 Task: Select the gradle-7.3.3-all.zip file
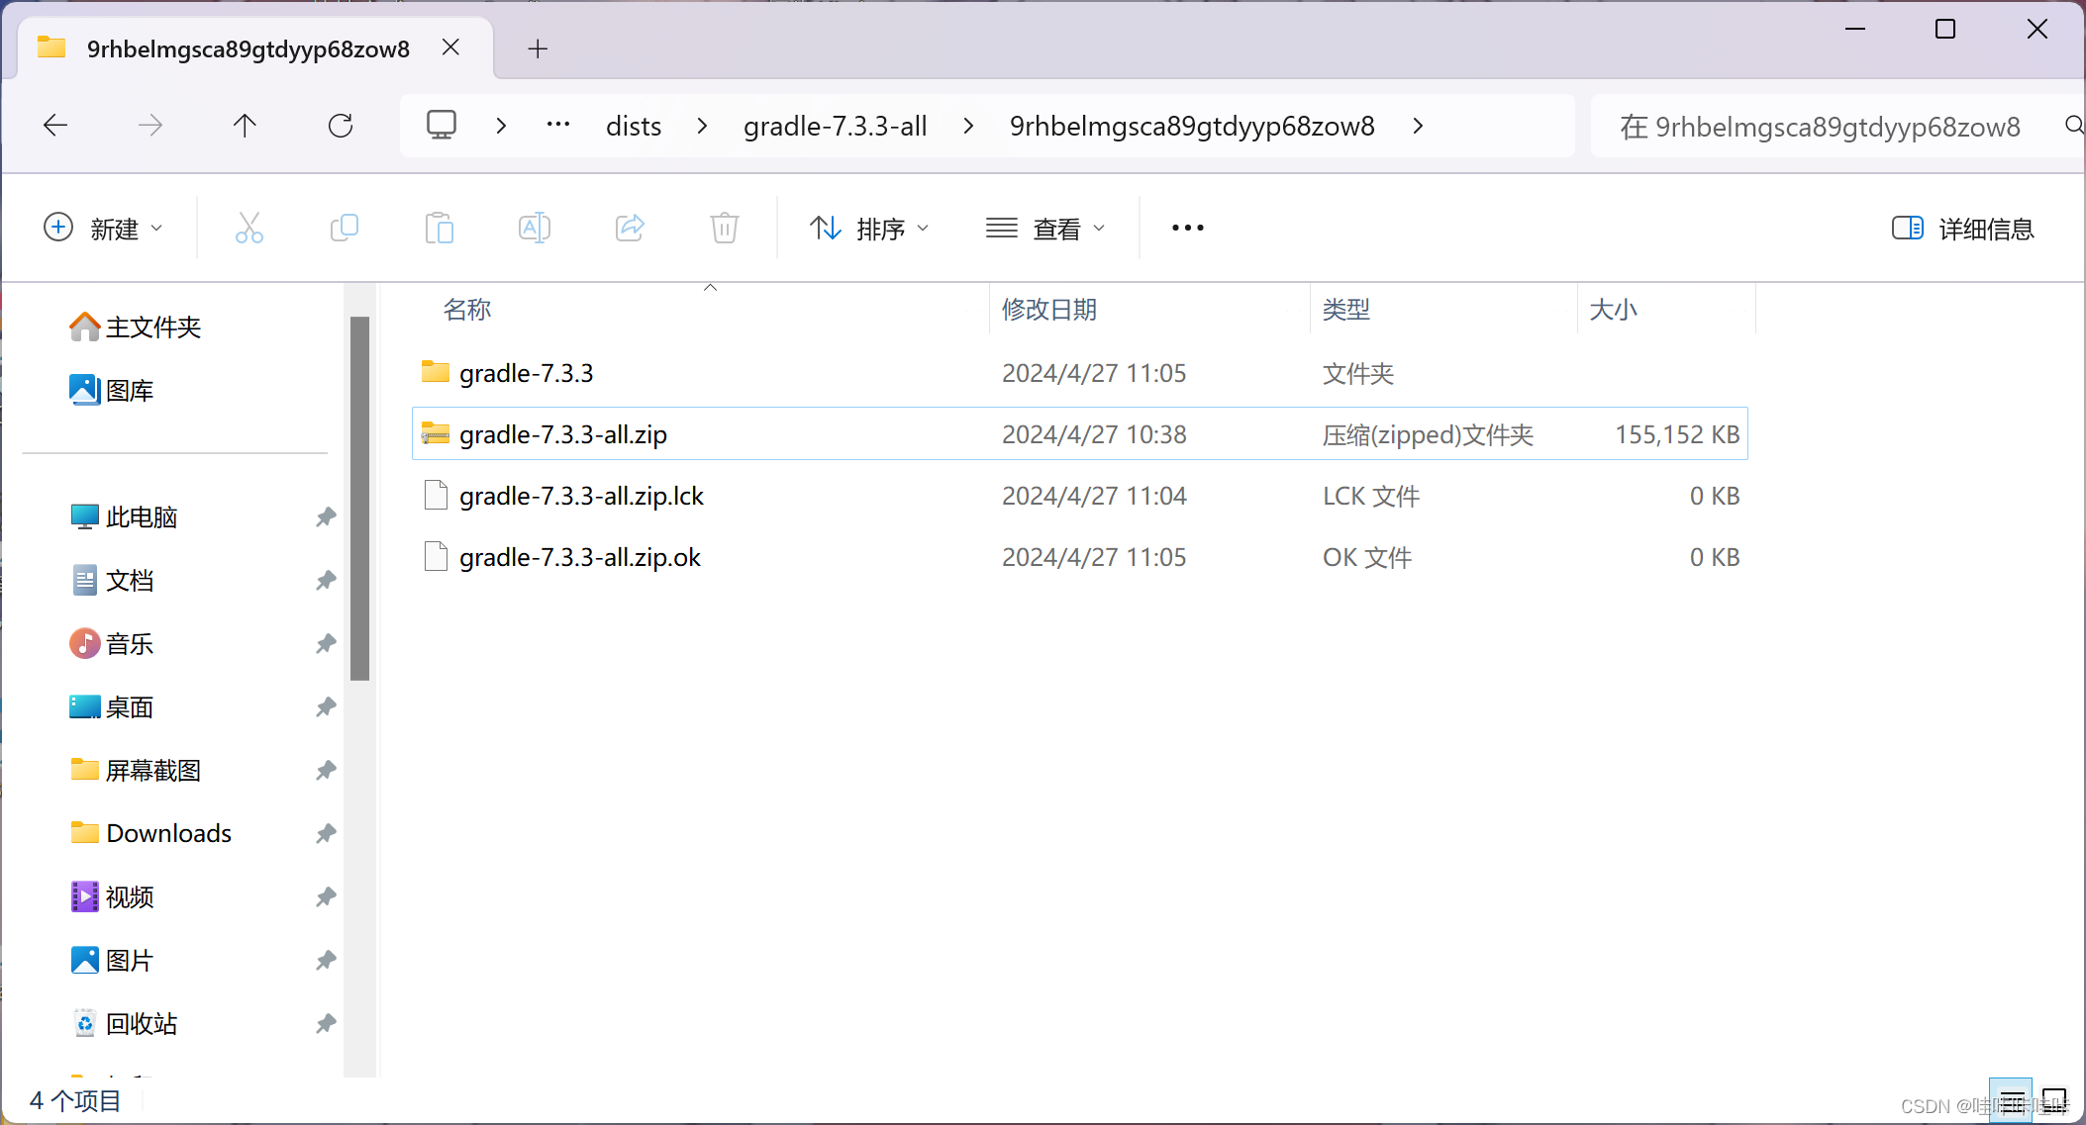coord(562,434)
